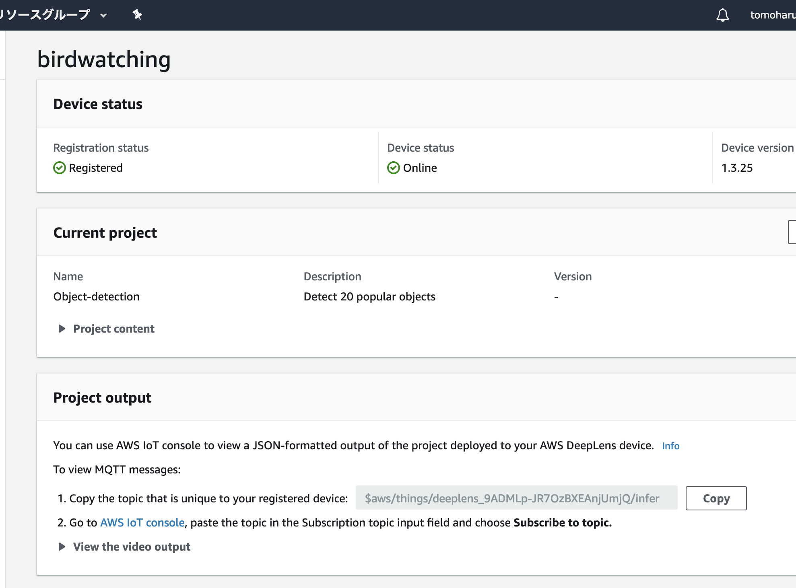Open the AWS IoT console link
796x588 pixels.
(142, 522)
